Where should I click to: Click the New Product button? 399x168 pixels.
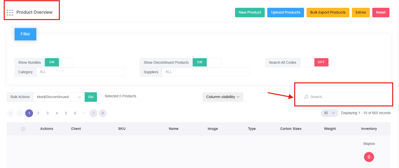click(x=250, y=13)
